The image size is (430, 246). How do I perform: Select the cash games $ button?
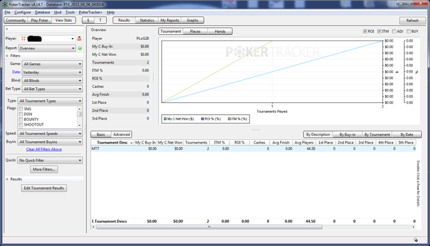tap(88, 20)
